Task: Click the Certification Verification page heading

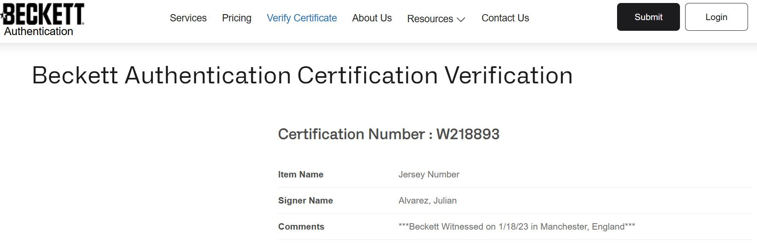Action: pyautogui.click(x=302, y=76)
